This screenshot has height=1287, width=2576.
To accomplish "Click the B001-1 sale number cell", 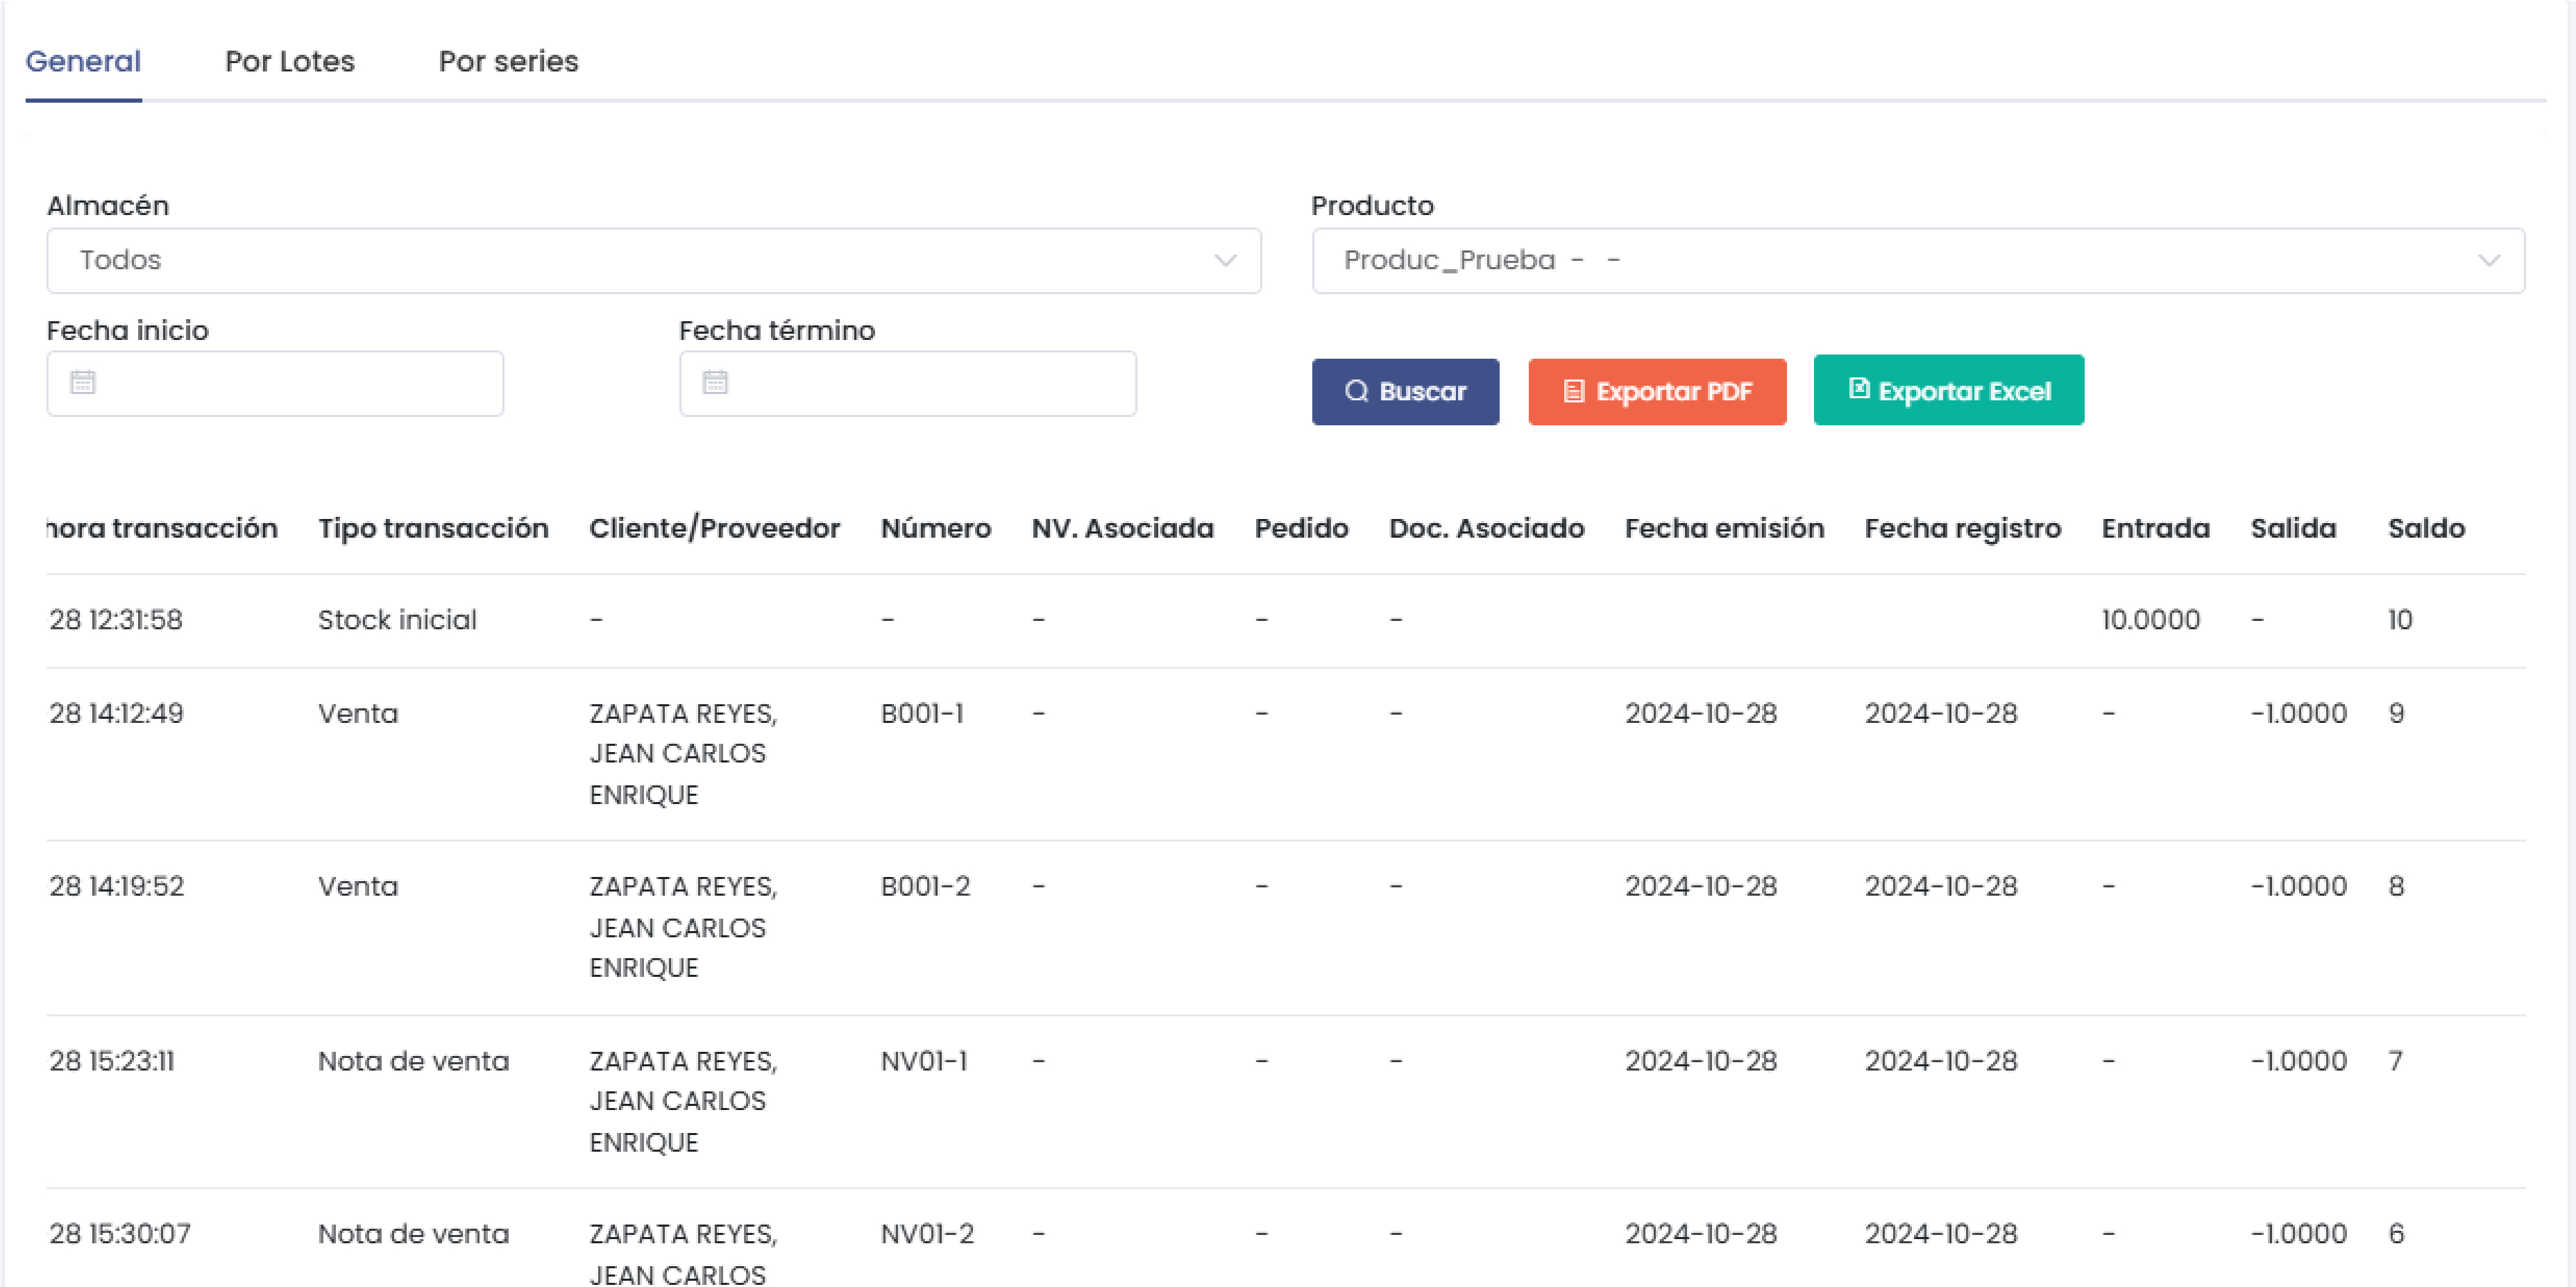I will tap(921, 713).
